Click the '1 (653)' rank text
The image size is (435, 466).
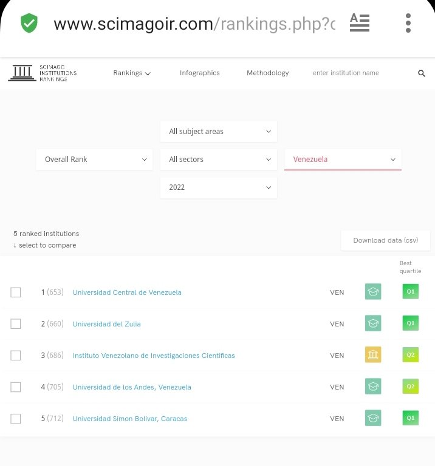tap(52, 292)
